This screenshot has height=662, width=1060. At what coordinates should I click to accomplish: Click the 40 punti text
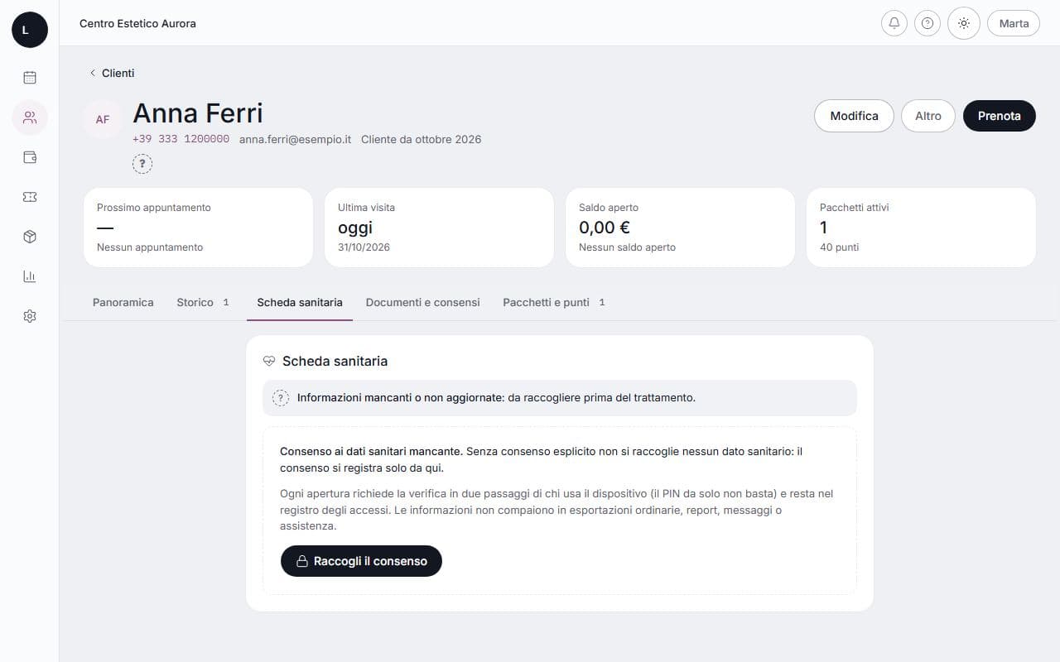[x=839, y=247]
